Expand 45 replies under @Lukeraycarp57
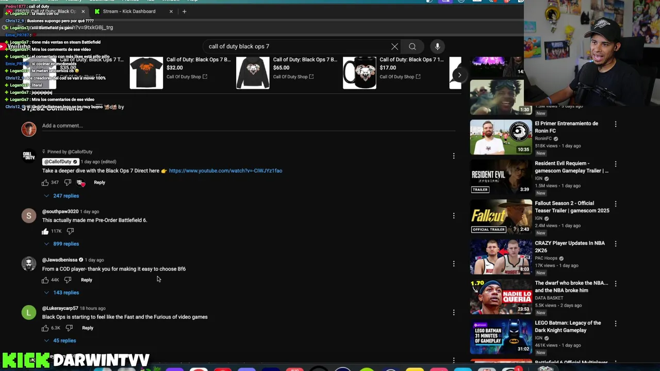 tap(60, 341)
